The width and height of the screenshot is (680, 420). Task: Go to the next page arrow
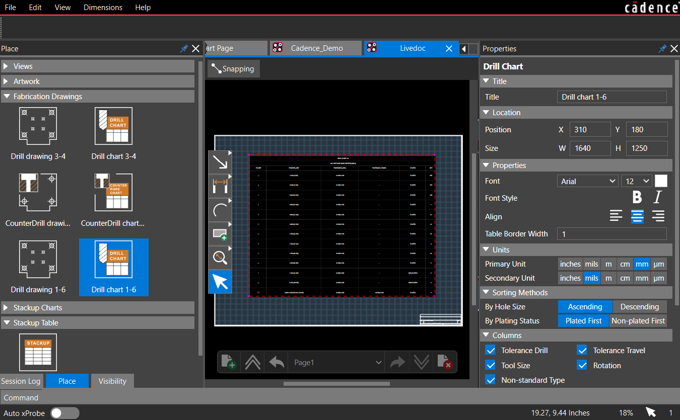[x=397, y=362]
